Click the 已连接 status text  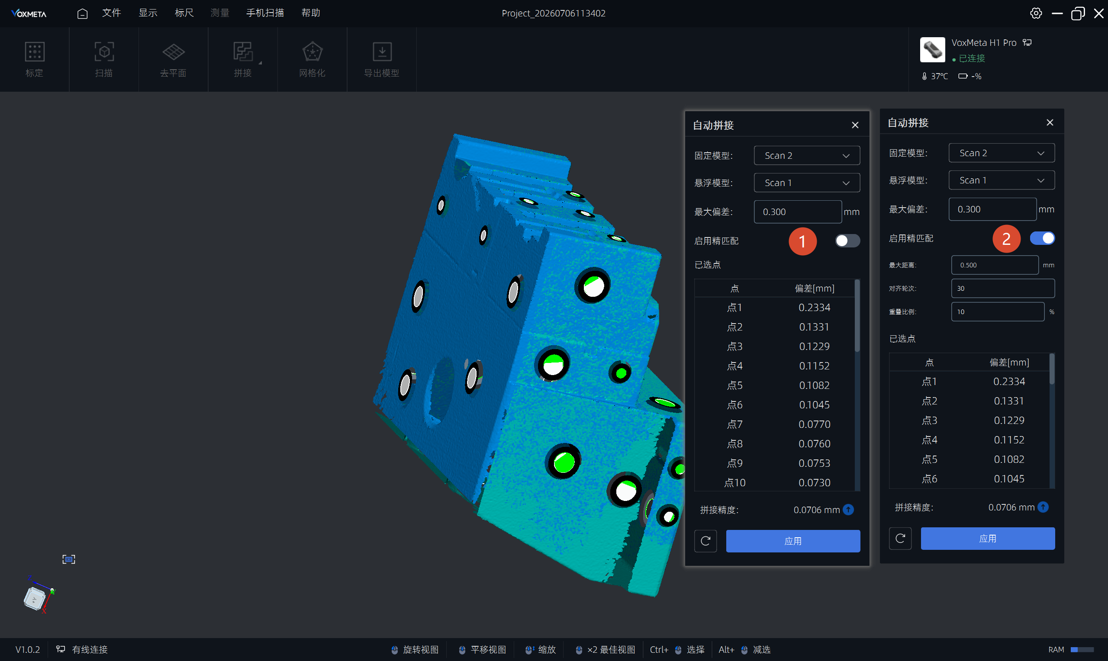[x=972, y=58]
